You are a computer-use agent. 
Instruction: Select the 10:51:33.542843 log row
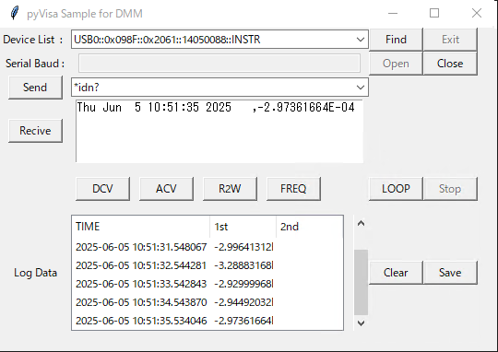coord(207,284)
